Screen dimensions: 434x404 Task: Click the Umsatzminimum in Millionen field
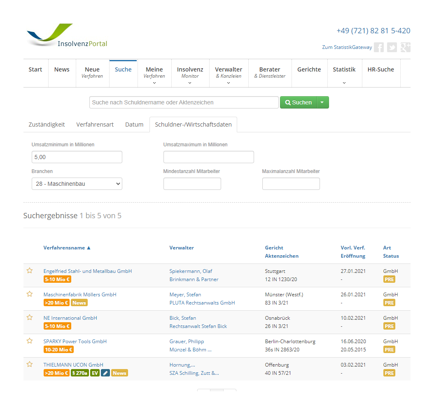pos(77,157)
